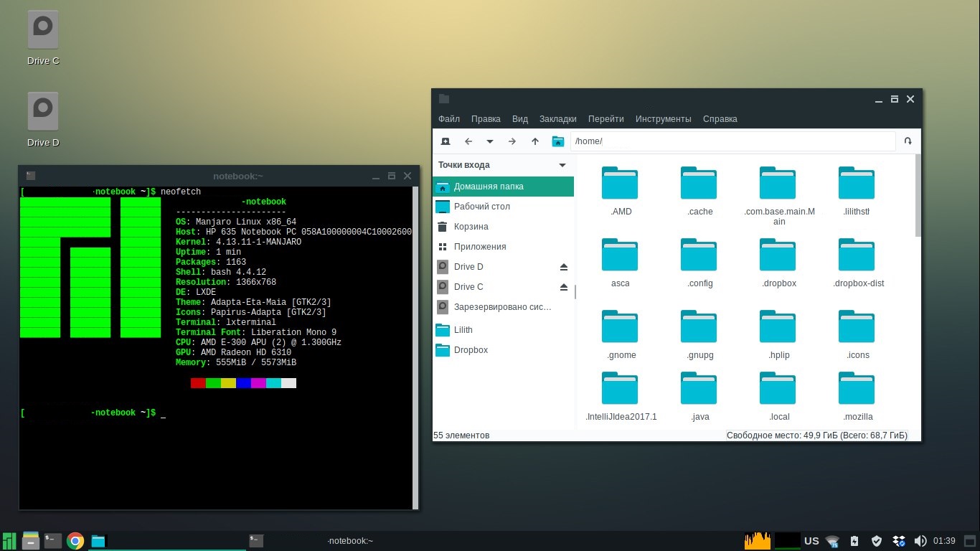Open the navigation history dropdown arrow

[490, 141]
